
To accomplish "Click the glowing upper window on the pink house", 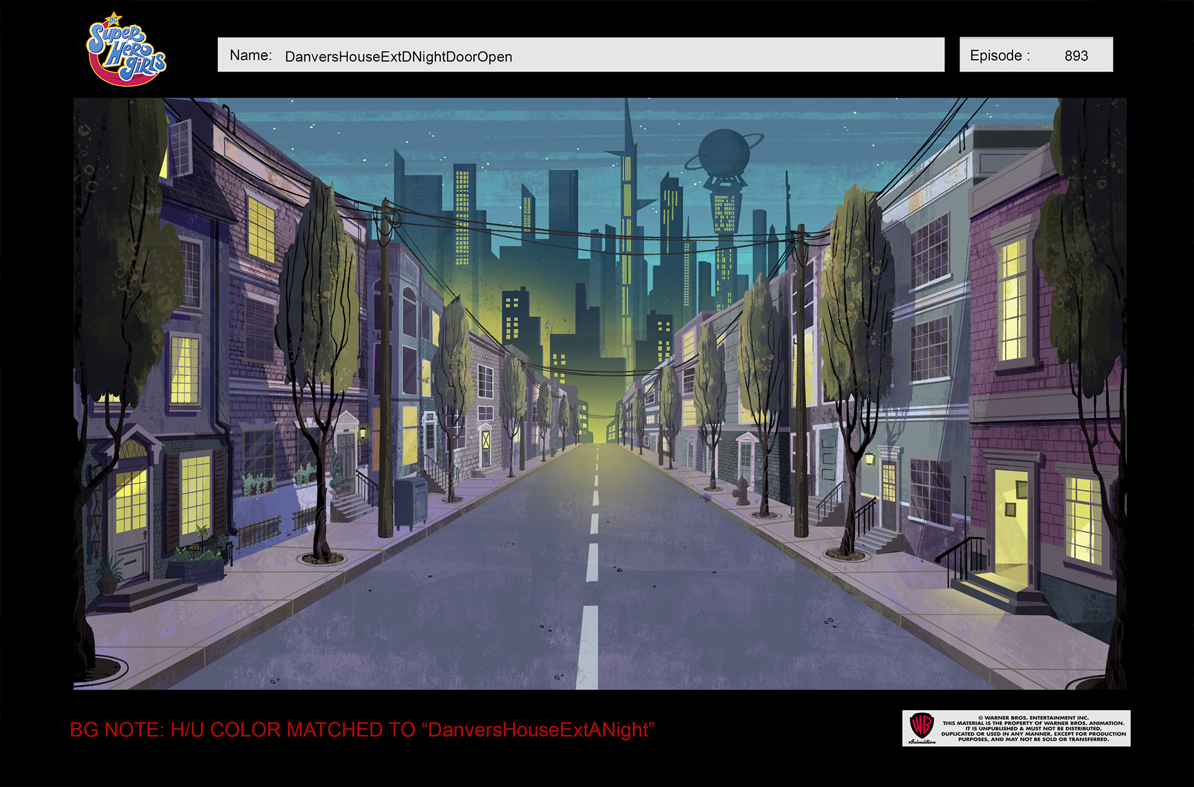I will point(1013,301).
